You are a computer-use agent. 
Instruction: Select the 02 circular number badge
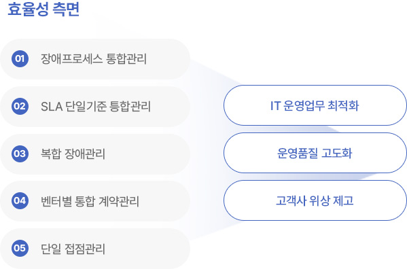point(20,107)
